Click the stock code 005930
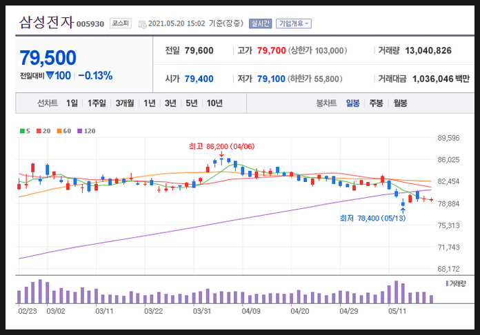 click(x=90, y=24)
